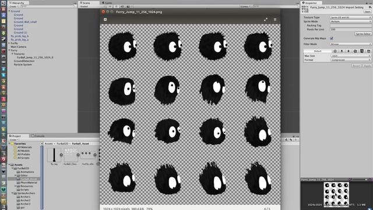
Task: Collapse the Textures child in Hierarchy
Action: (12, 54)
